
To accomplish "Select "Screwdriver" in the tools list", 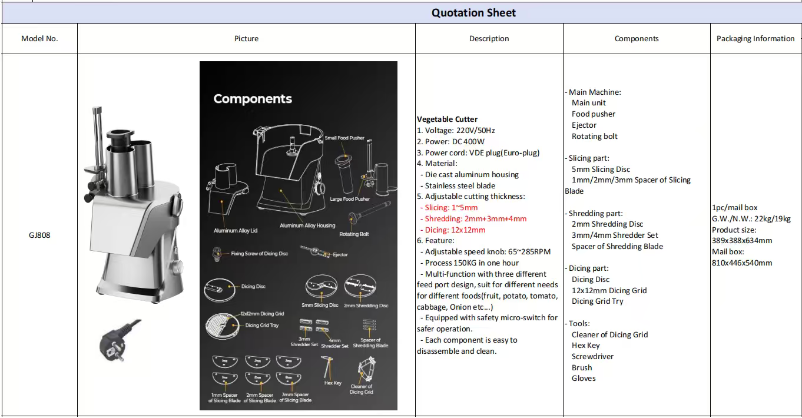I will (592, 357).
